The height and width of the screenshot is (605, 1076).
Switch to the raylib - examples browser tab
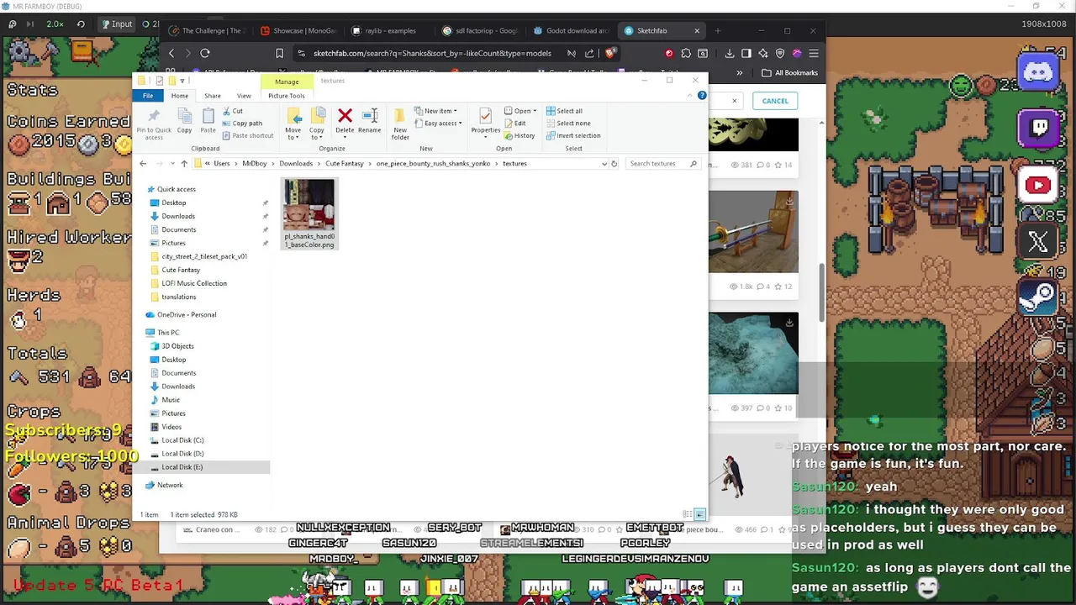(383, 31)
